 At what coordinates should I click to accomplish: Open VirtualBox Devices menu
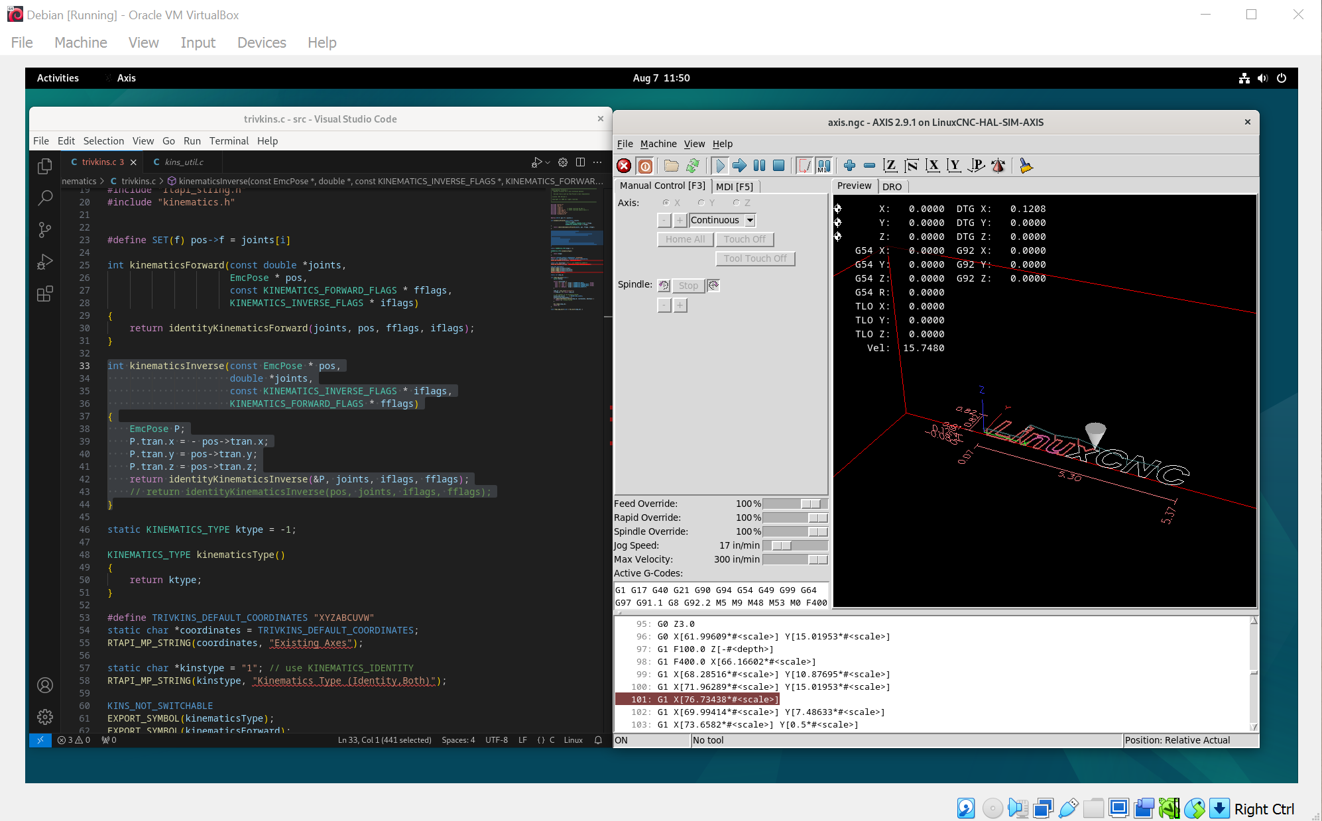tap(262, 42)
